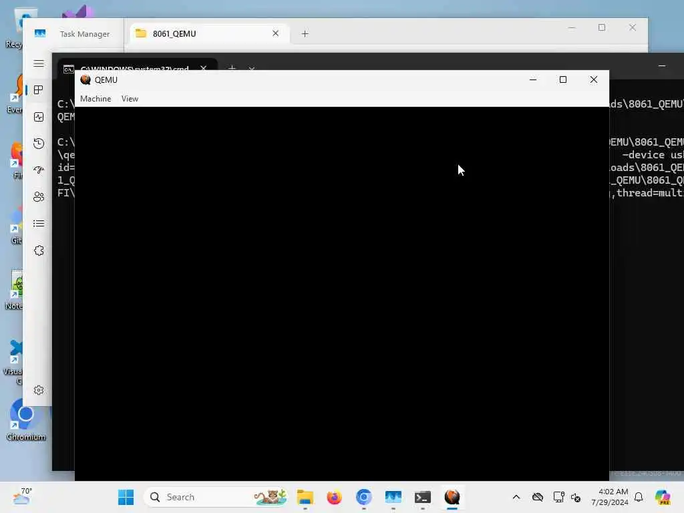Minimize the File Explorer window

tap(572, 27)
